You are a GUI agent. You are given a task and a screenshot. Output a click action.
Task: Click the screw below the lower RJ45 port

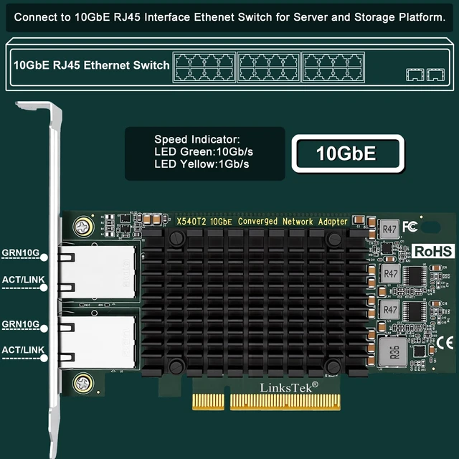coord(83,383)
